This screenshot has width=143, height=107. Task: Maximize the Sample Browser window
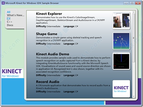(x=132, y=3)
